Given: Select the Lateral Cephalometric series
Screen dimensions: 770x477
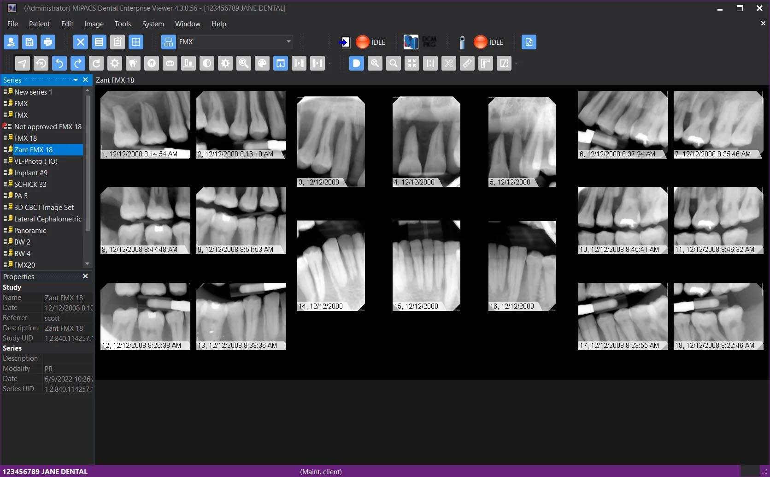Looking at the screenshot, I should 47,219.
